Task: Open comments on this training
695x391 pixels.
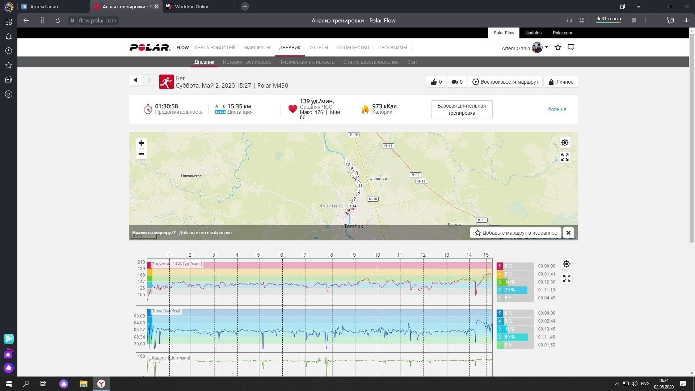Action: coord(457,82)
